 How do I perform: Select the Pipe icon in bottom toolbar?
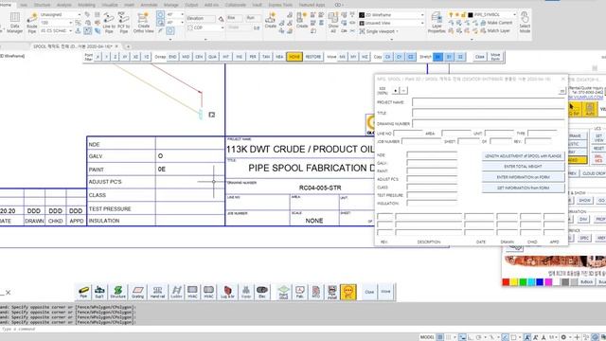click(x=83, y=292)
